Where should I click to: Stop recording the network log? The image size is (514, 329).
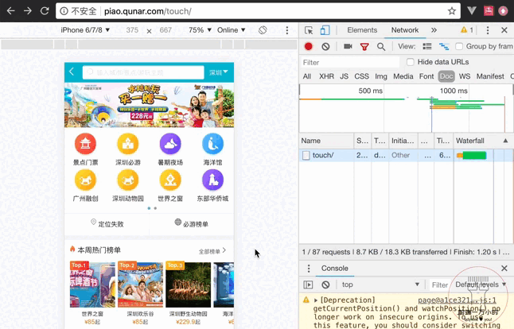[308, 46]
